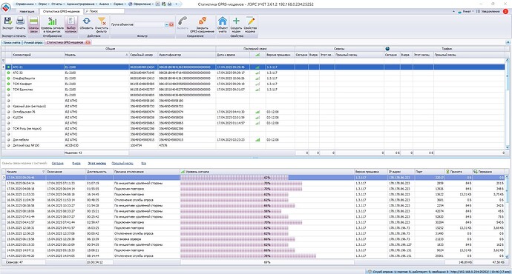
Task: Click the Вызвать phone handset icon
Action: [183, 21]
